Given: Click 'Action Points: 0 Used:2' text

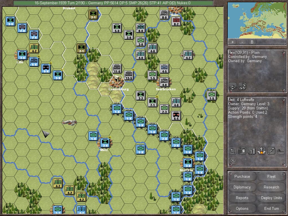Looking at the screenshot, I should 248,112.
